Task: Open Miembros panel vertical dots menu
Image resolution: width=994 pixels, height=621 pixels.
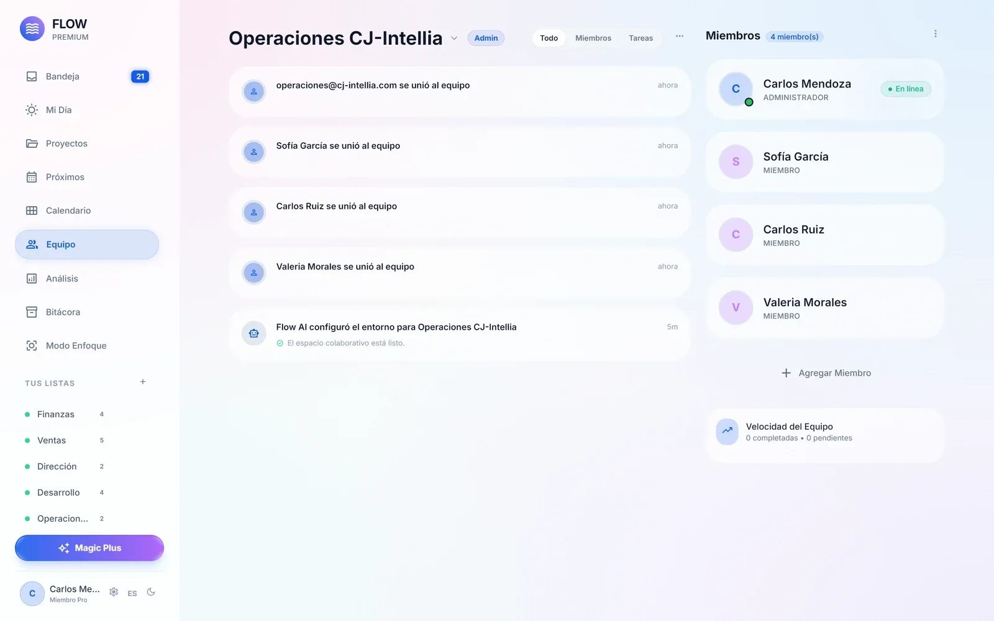Action: 935,34
